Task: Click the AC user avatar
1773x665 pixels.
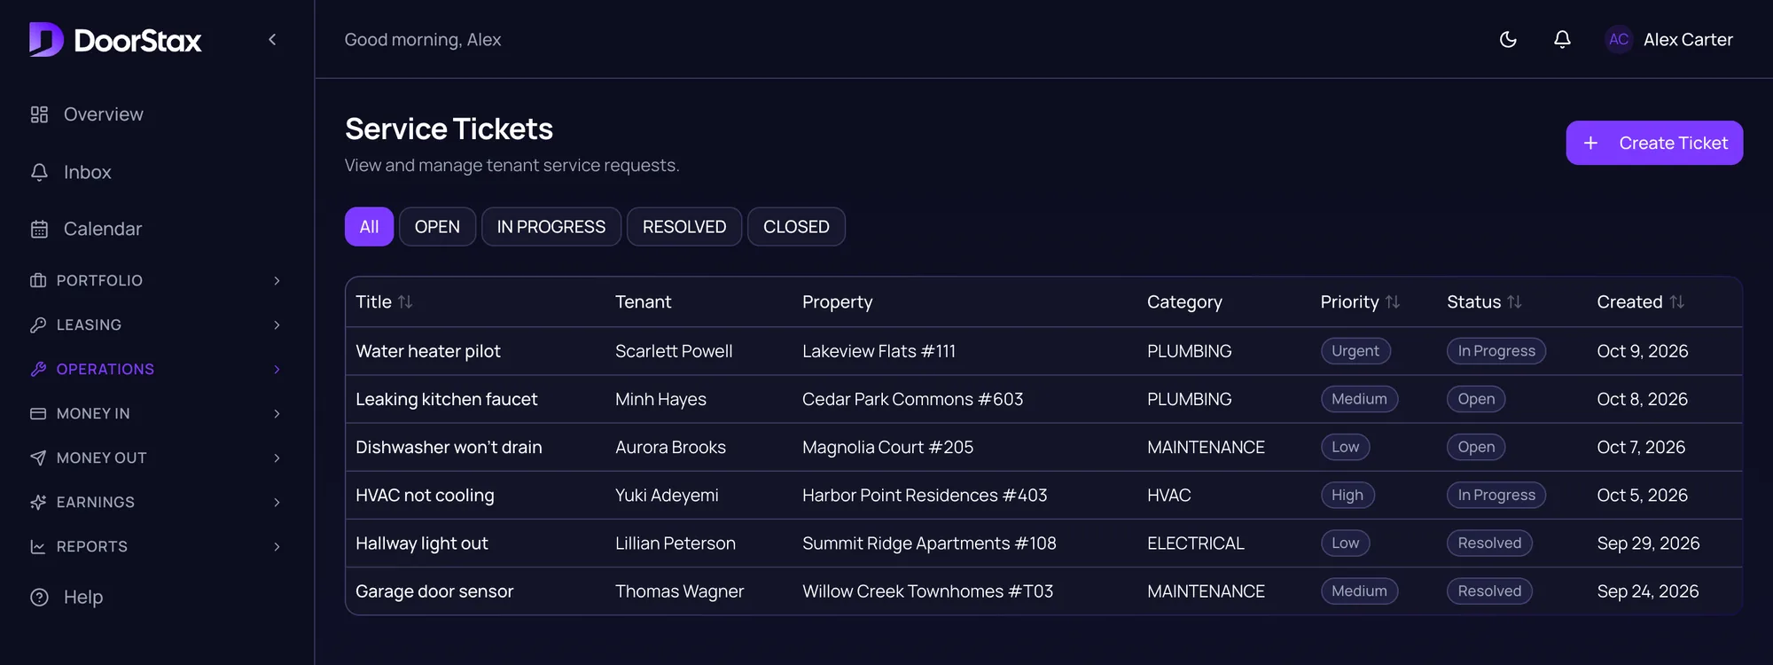Action: 1619,39
